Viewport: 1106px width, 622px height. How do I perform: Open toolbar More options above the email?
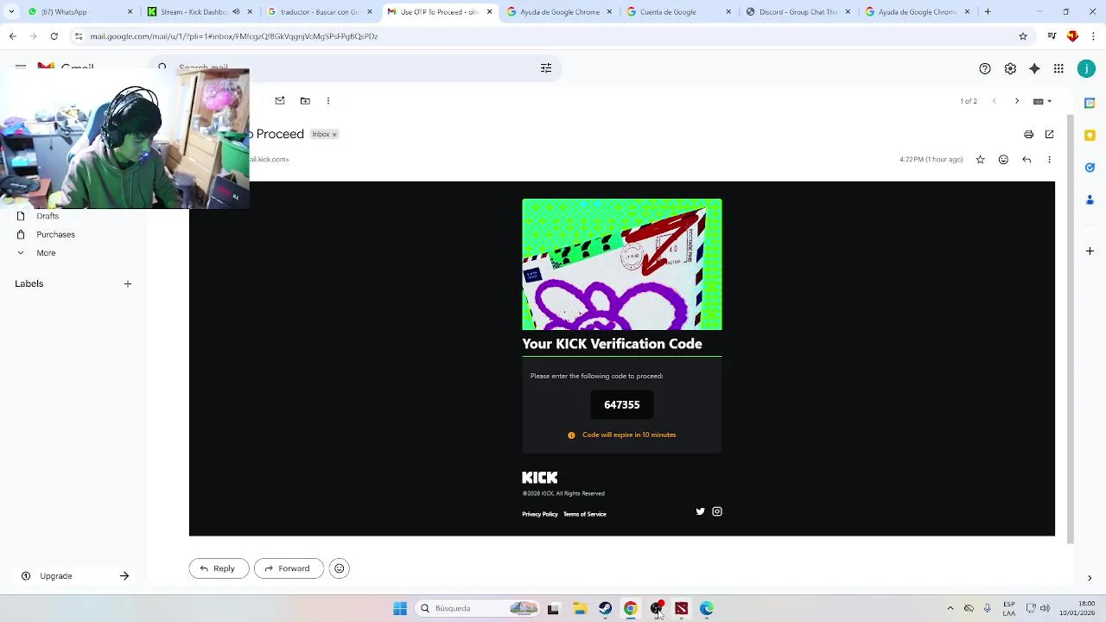(328, 101)
